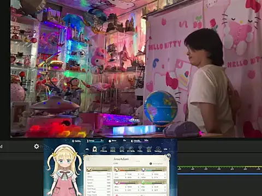Click the blue volume slider line
This screenshot has width=262, height=196.
[219, 174]
